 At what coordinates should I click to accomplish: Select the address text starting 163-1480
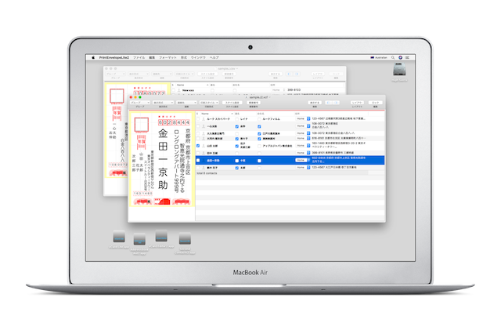click(339, 146)
